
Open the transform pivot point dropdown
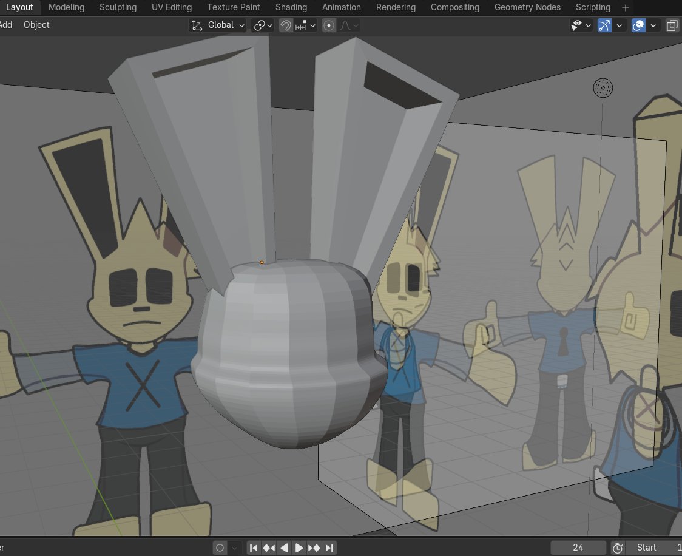point(263,25)
